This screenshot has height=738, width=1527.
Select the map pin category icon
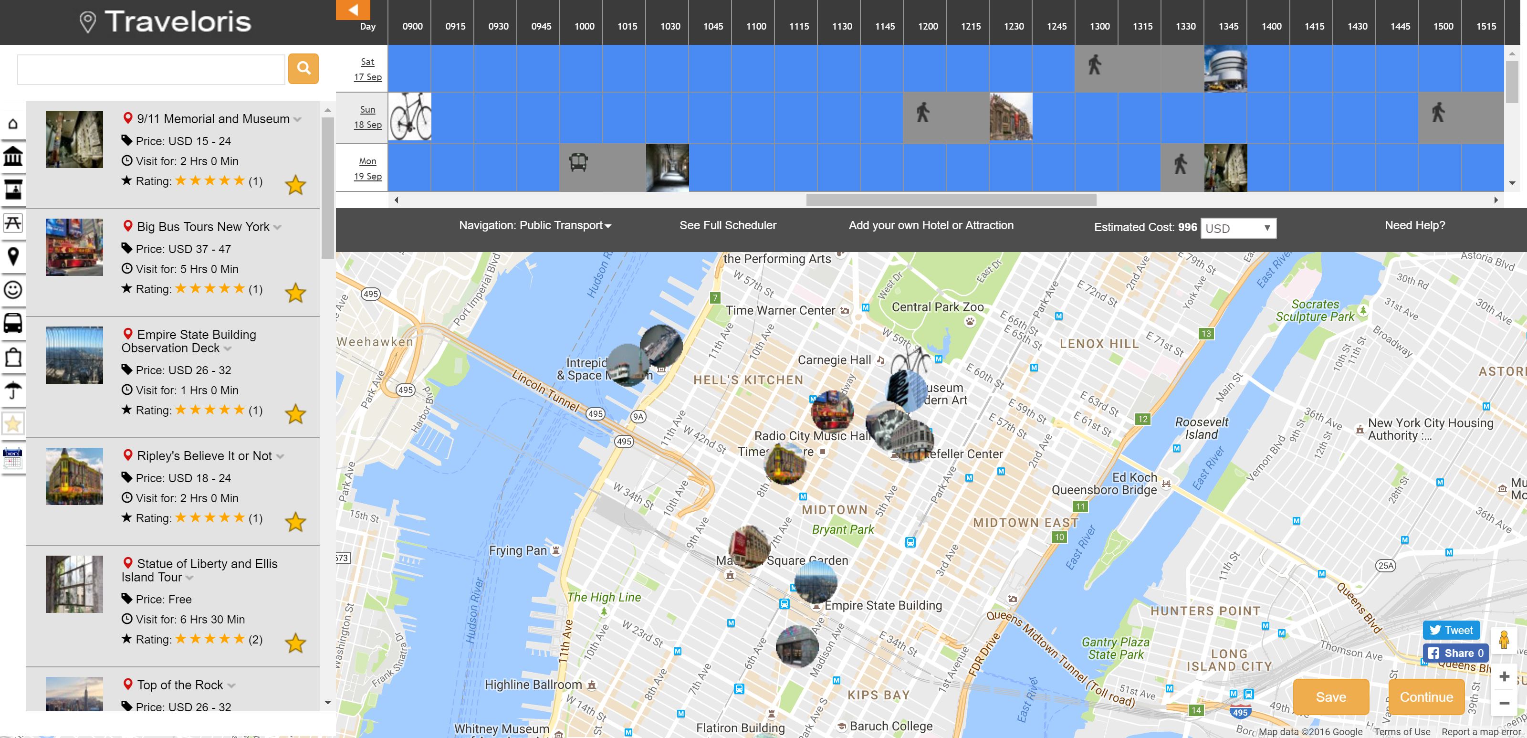tap(13, 256)
